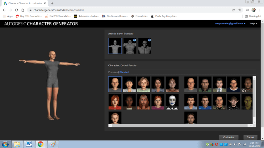This screenshot has height=148, width=264.
Task: Open File Explorer from the taskbar
Action: (17, 144)
